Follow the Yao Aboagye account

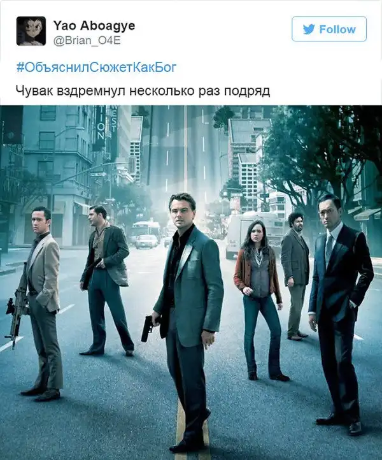click(329, 29)
